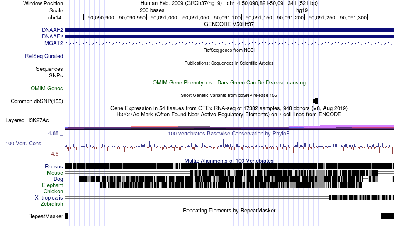Click the GTEx Gene Expression title
394x226 pixels.
[229, 108]
